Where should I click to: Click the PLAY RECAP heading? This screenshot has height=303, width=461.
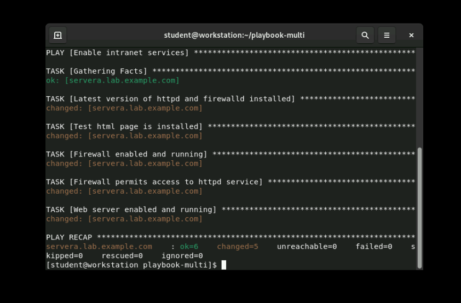point(69,237)
